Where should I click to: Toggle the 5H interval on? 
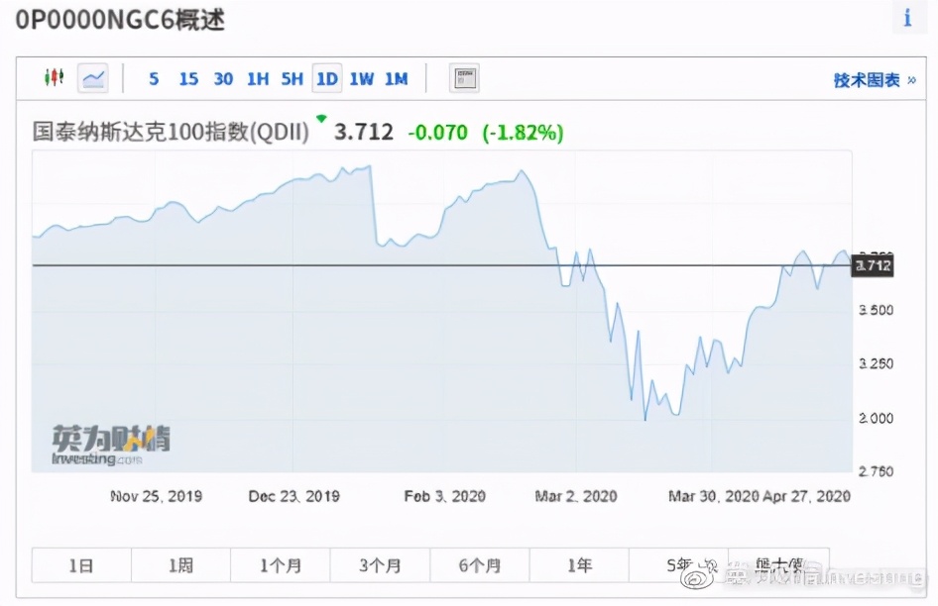pos(292,77)
